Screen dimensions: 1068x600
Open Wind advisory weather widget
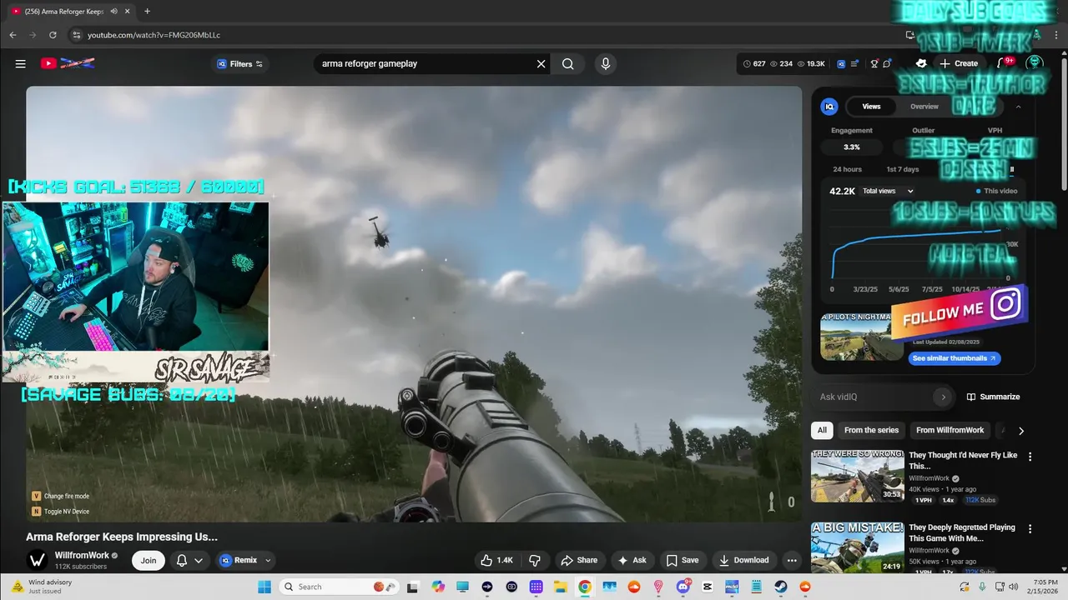(x=42, y=587)
